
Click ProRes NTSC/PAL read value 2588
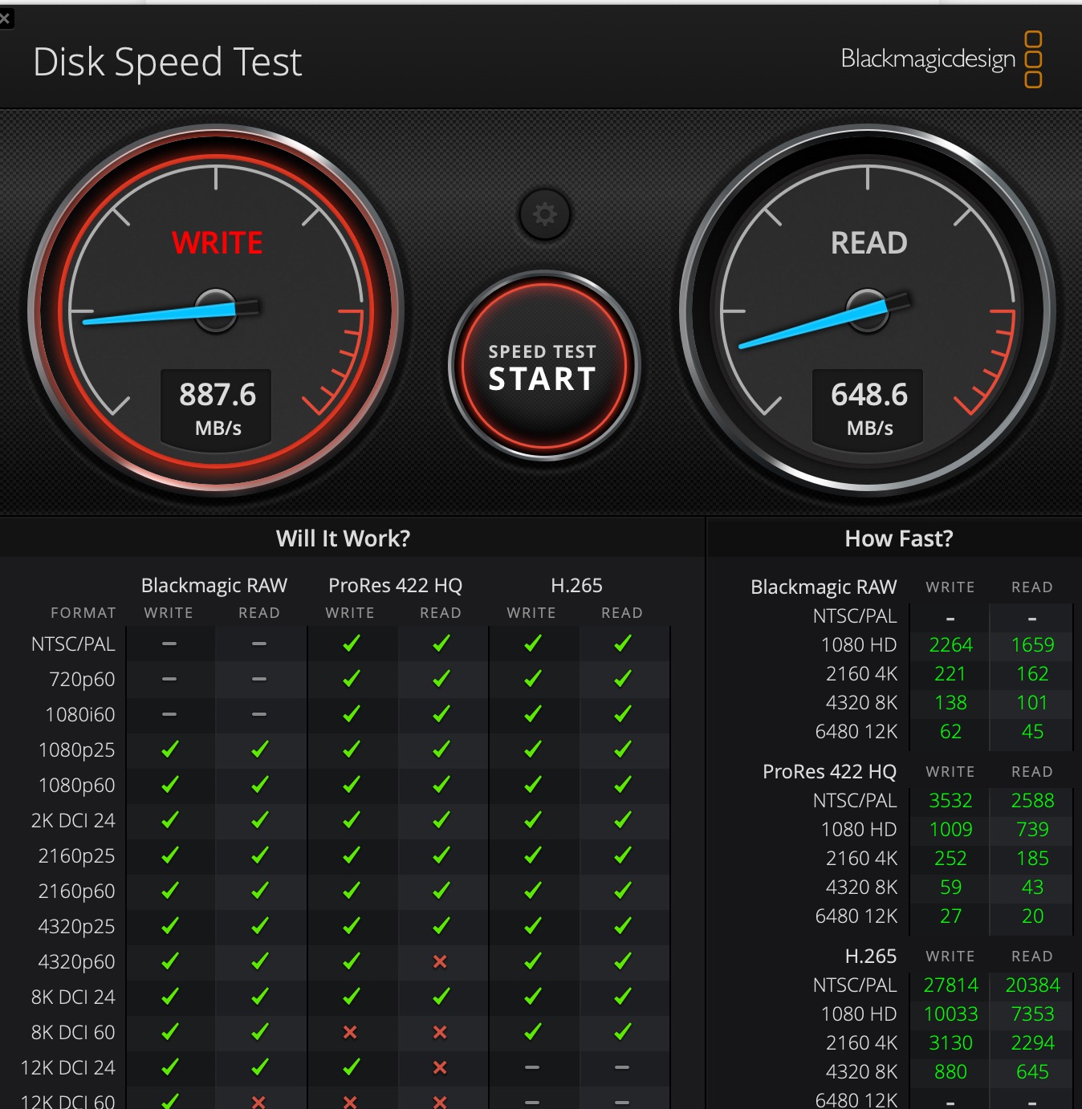(x=1032, y=801)
